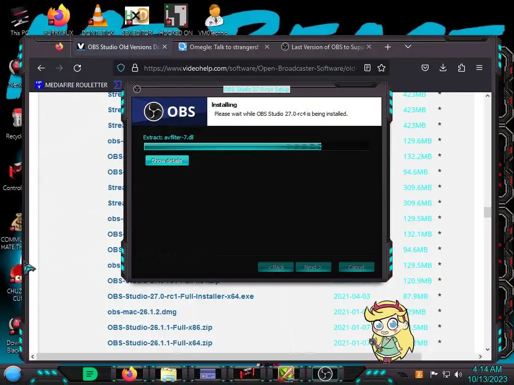The width and height of the screenshot is (514, 385).
Task: Click the 87.9MB file size
Action: click(415, 296)
